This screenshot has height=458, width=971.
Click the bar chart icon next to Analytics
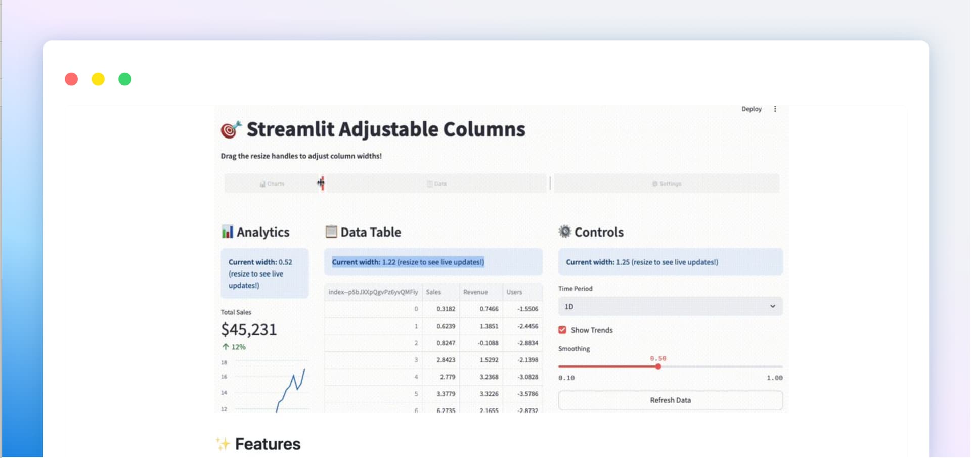click(x=227, y=232)
